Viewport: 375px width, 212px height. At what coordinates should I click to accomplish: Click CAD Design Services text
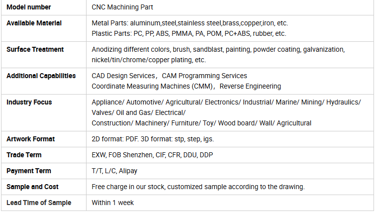click(123, 76)
